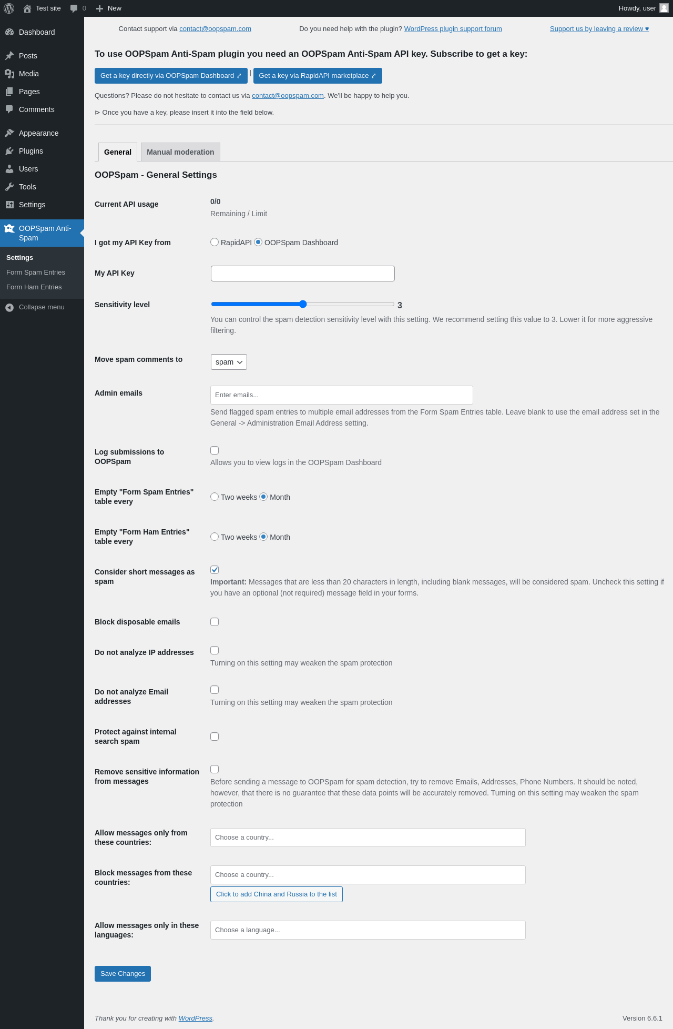Open the Test site home icon
Image resolution: width=673 pixels, height=1029 pixels.
27,8
